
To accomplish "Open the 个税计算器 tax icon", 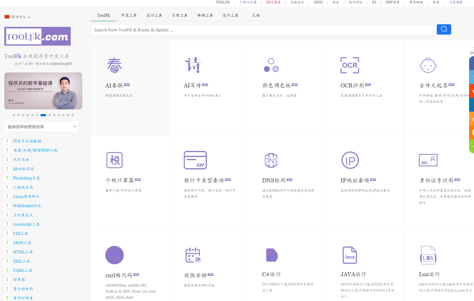I will (x=115, y=160).
